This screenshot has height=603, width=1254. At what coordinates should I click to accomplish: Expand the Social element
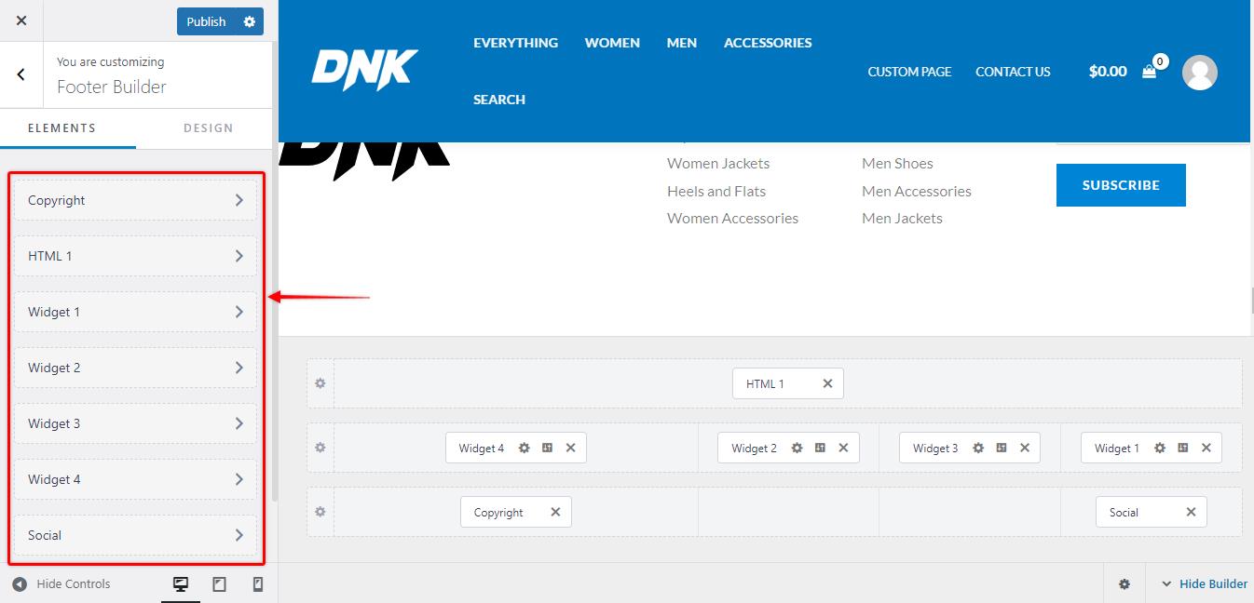(136, 535)
